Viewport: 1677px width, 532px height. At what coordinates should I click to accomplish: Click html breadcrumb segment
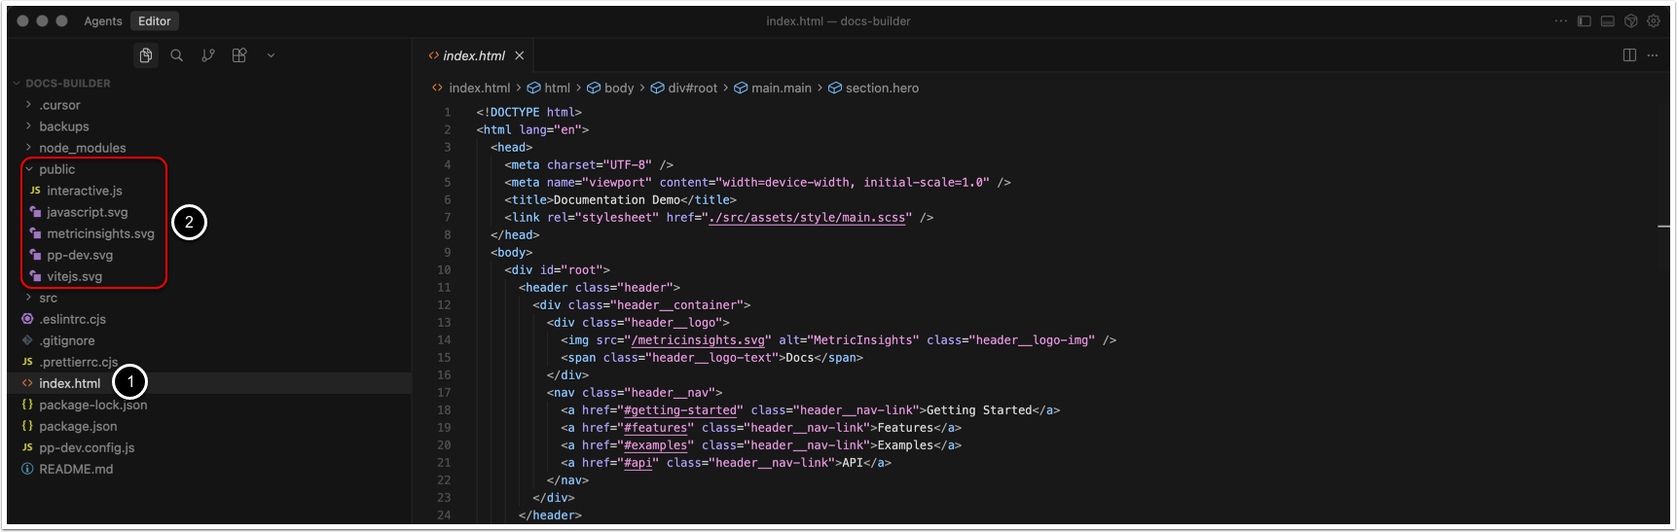tap(557, 88)
